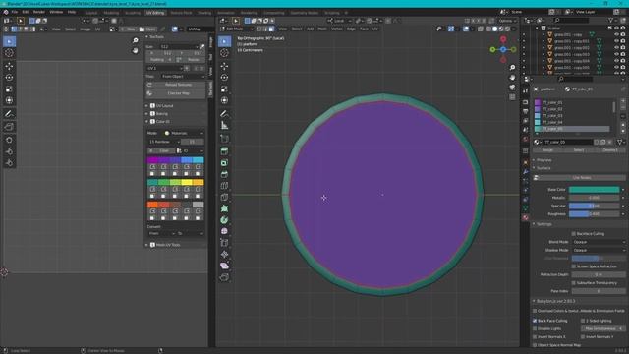Enable 2 Sided lighting checkbox

pyautogui.click(x=583, y=321)
